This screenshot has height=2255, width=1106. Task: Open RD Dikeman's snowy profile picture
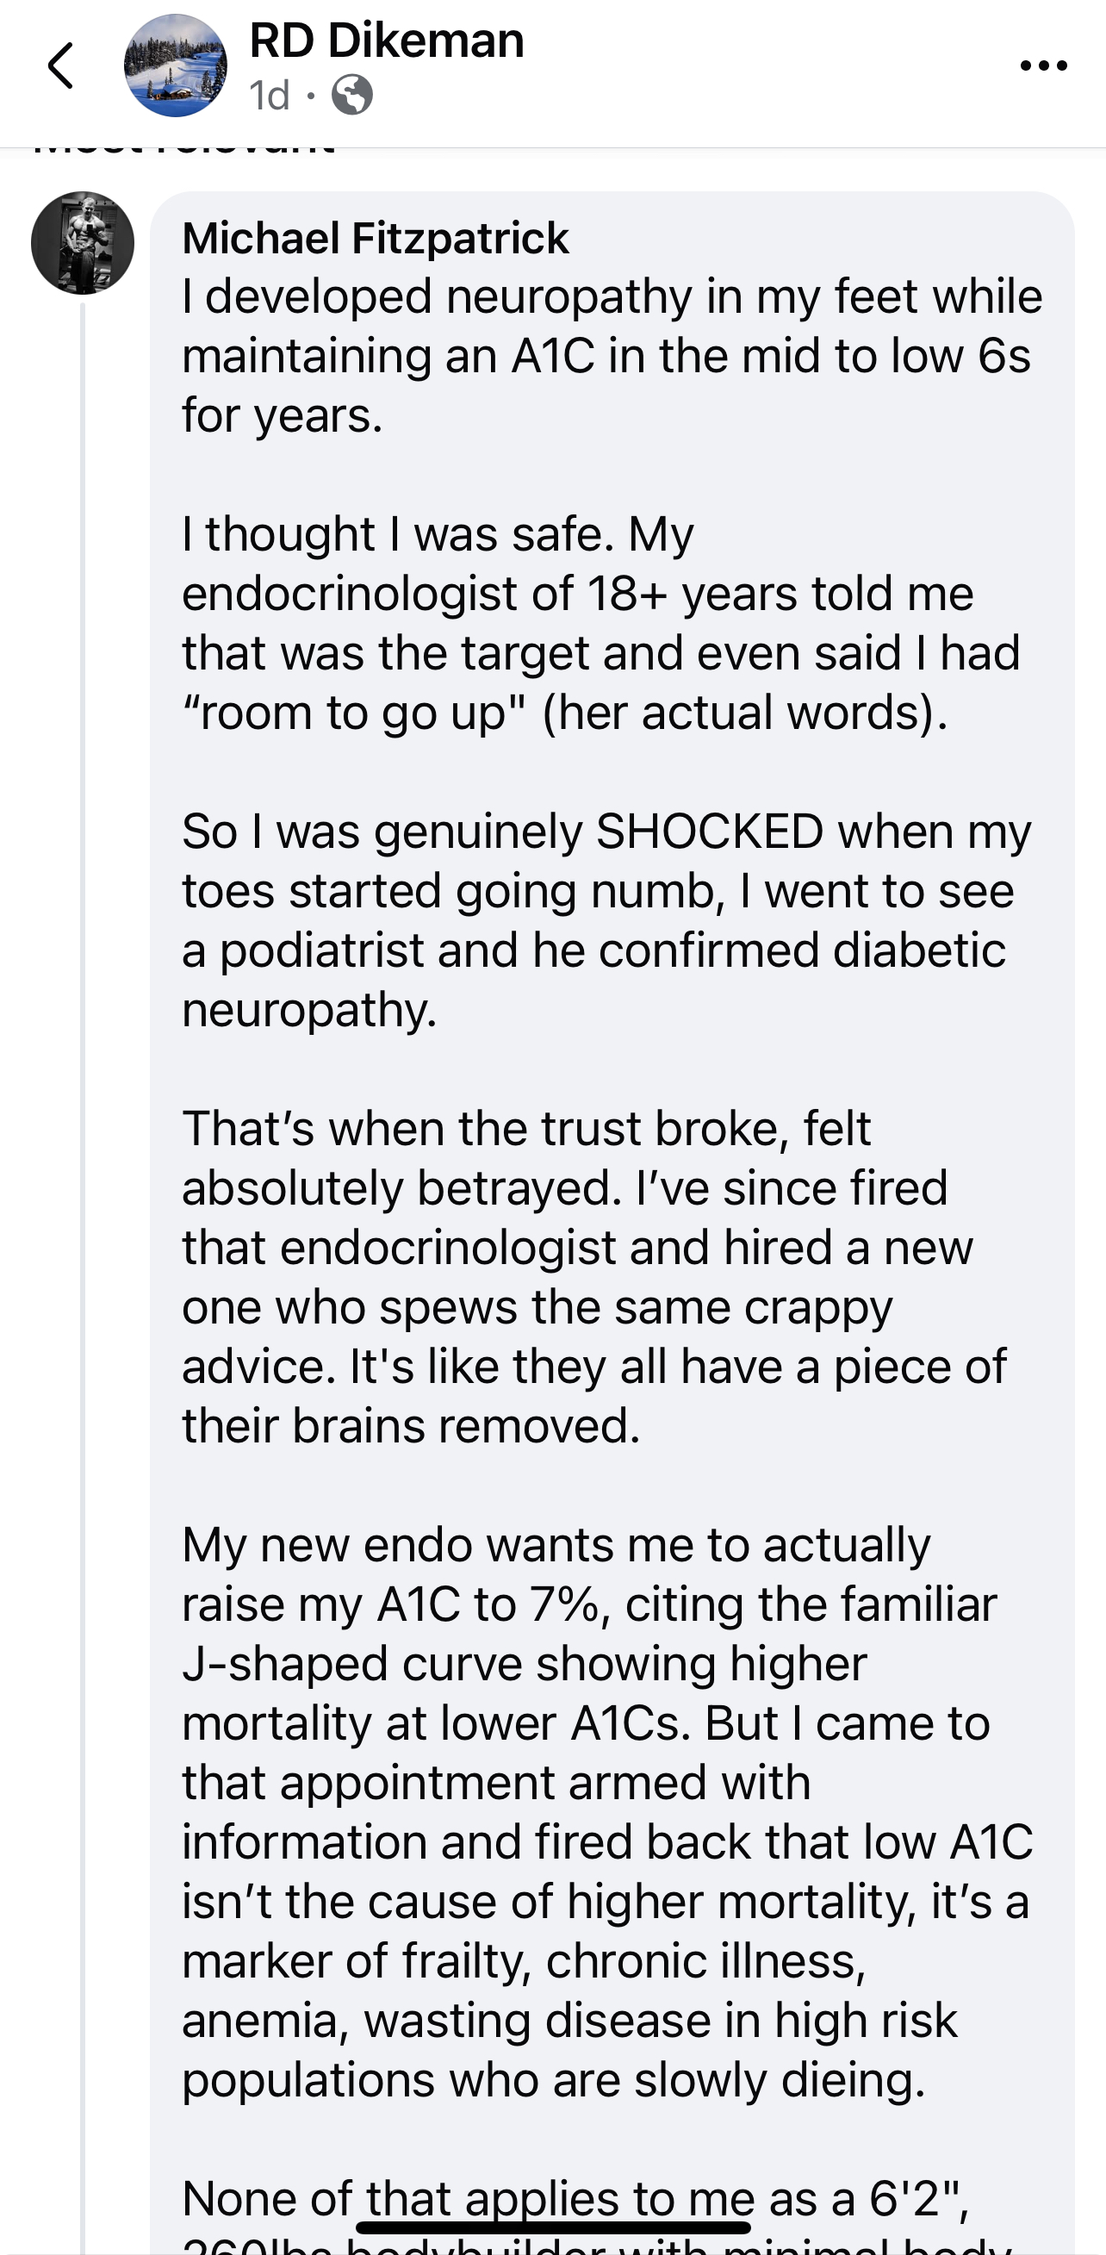[175, 65]
